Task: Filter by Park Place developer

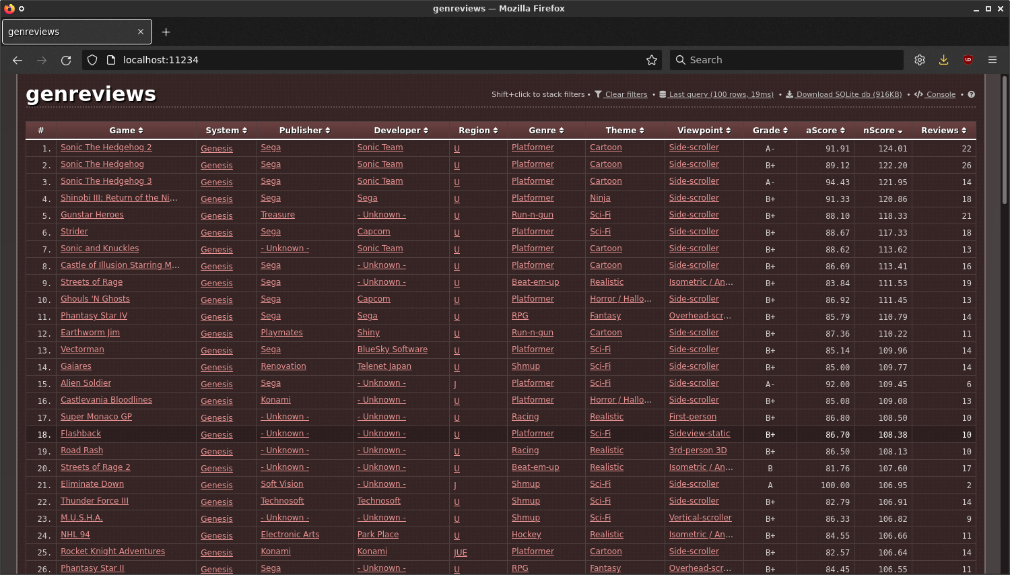Action: [378, 535]
